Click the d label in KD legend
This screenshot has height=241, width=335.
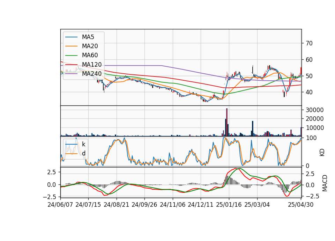point(83,153)
